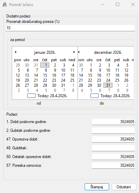
Task: Go to previous month in januar calendar
Action: [x=15, y=52]
